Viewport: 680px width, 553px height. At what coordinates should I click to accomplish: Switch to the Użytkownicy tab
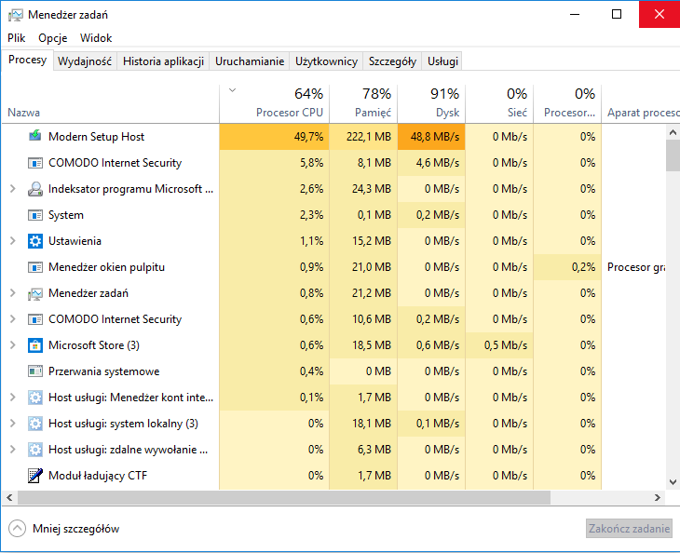326,61
